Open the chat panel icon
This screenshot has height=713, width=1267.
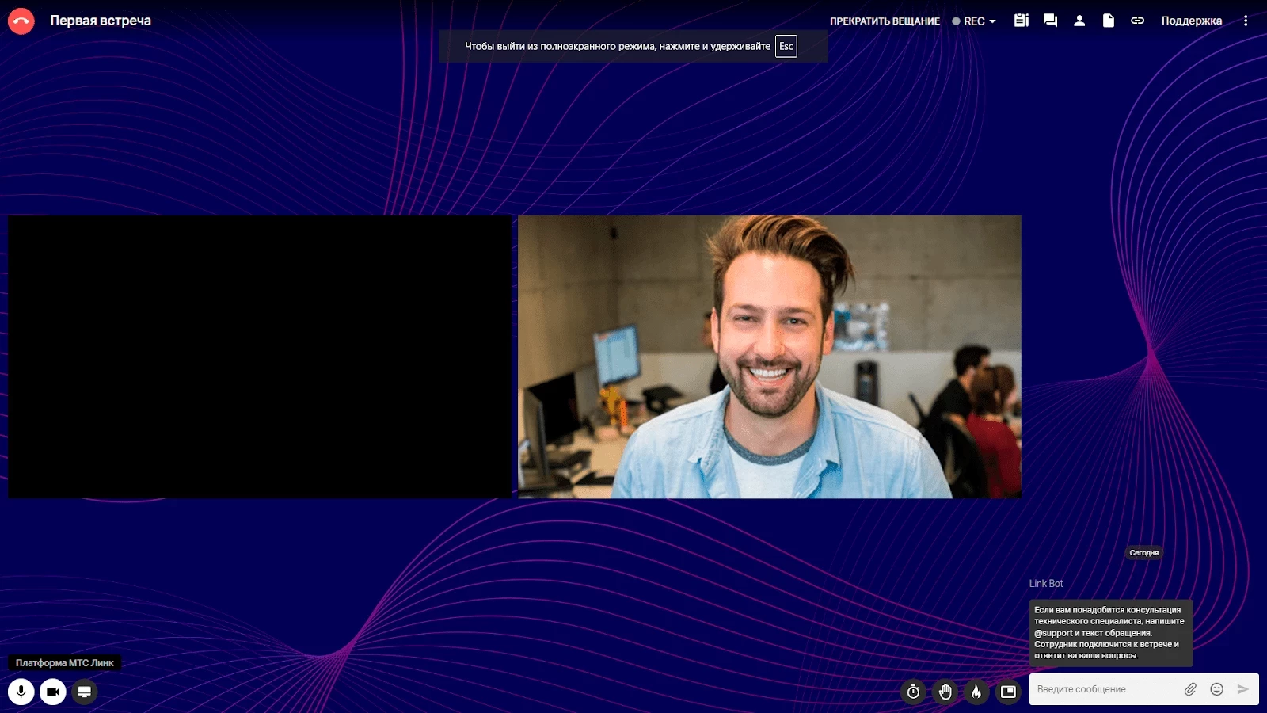[x=1050, y=21]
